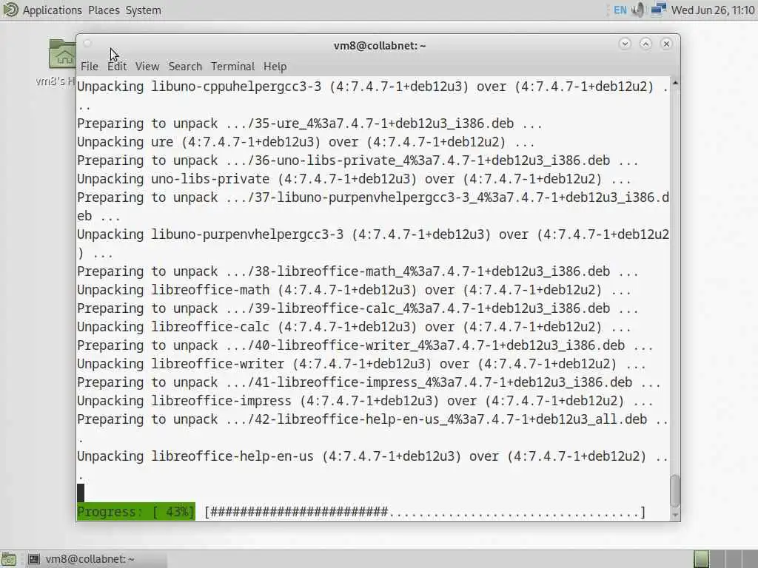The width and height of the screenshot is (758, 568).
Task: Click the '42-libreoffice-help-en-us' preparing line
Action: click(373, 428)
